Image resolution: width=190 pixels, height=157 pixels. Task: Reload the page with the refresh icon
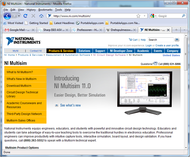[26, 16]
